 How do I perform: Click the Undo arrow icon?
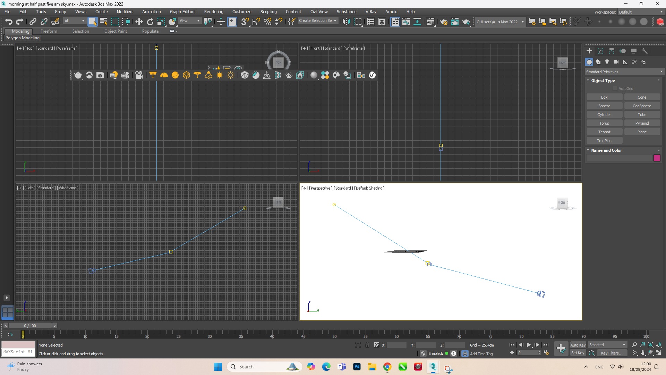tap(9, 22)
